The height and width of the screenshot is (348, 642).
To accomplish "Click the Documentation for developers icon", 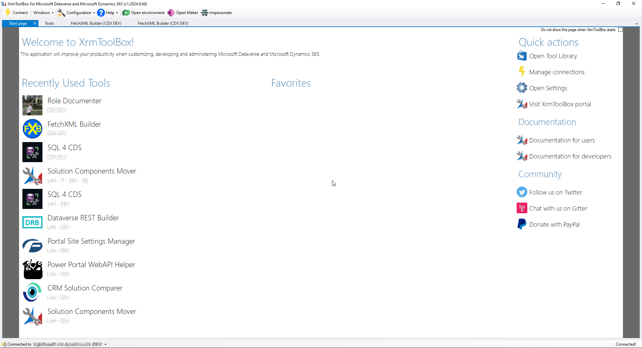I will pos(522,156).
